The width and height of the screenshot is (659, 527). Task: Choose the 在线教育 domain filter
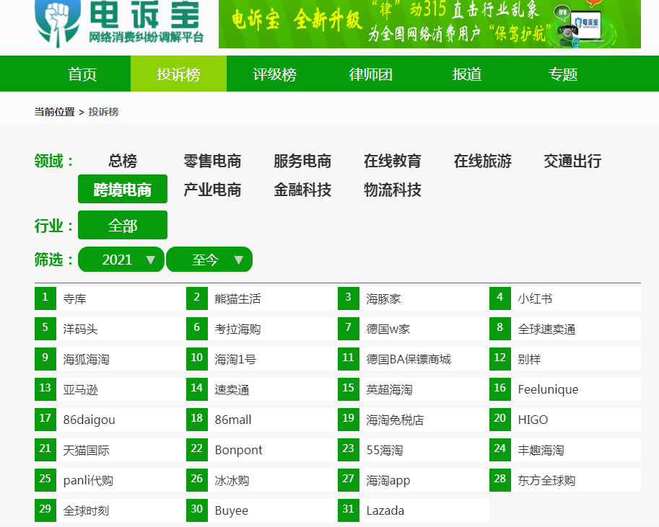click(x=392, y=161)
